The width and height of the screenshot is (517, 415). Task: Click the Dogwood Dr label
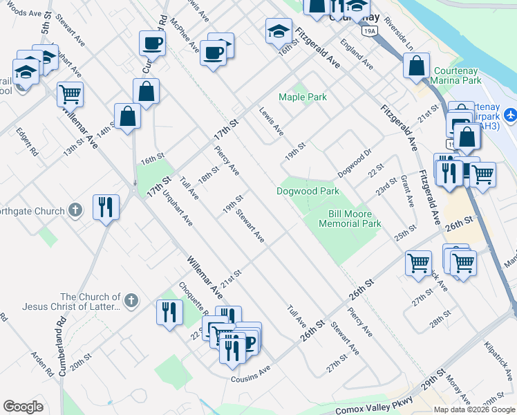355,163
